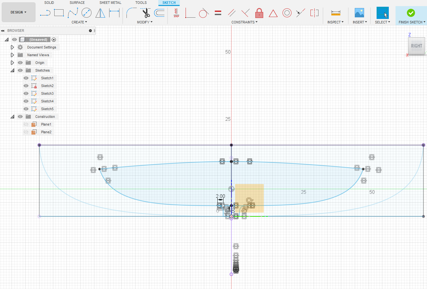The image size is (427, 289).
Task: Apply Horizontal/Vertical constraint
Action: click(176, 13)
